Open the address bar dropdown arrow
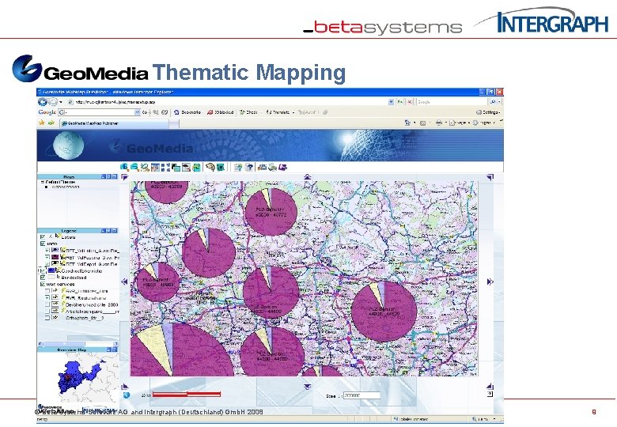617x427 pixels. point(391,102)
